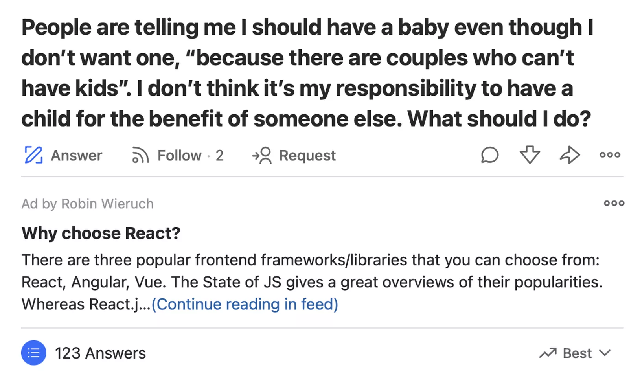The image size is (629, 377).
Task: Open the question's three-dot more menu
Action: point(610,155)
